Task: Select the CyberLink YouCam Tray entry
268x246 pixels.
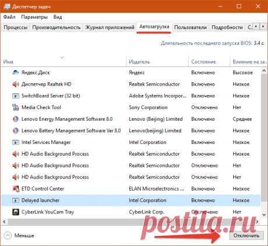Action: tap(48, 212)
